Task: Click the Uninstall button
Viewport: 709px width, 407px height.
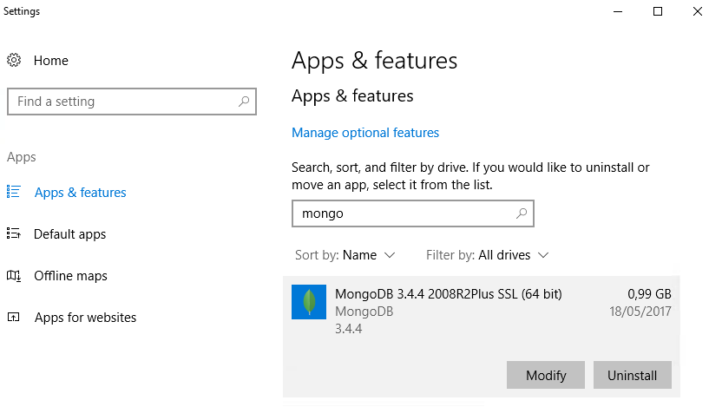Action: click(632, 375)
